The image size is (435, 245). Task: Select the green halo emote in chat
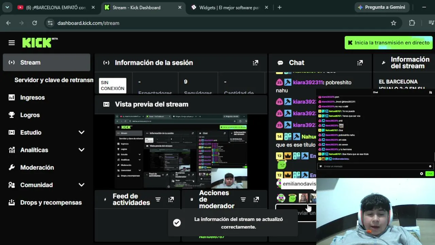[x=292, y=198]
